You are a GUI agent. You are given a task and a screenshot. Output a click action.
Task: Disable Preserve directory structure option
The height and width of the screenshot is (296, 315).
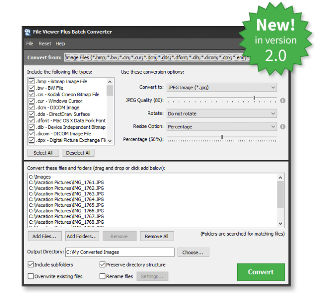point(102,264)
